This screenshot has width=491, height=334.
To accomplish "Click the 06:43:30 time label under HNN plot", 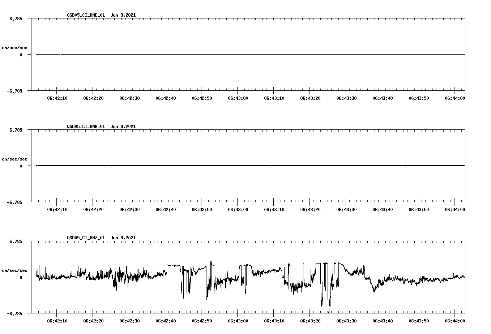I will pyautogui.click(x=346, y=210).
